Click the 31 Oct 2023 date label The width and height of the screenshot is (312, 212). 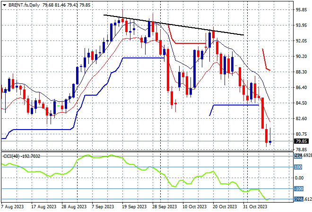(255, 207)
